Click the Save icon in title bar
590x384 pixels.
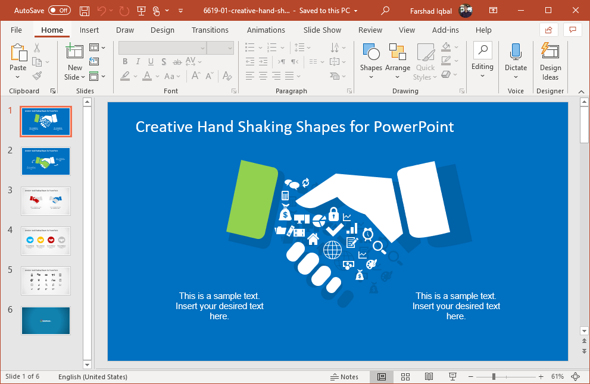(84, 11)
